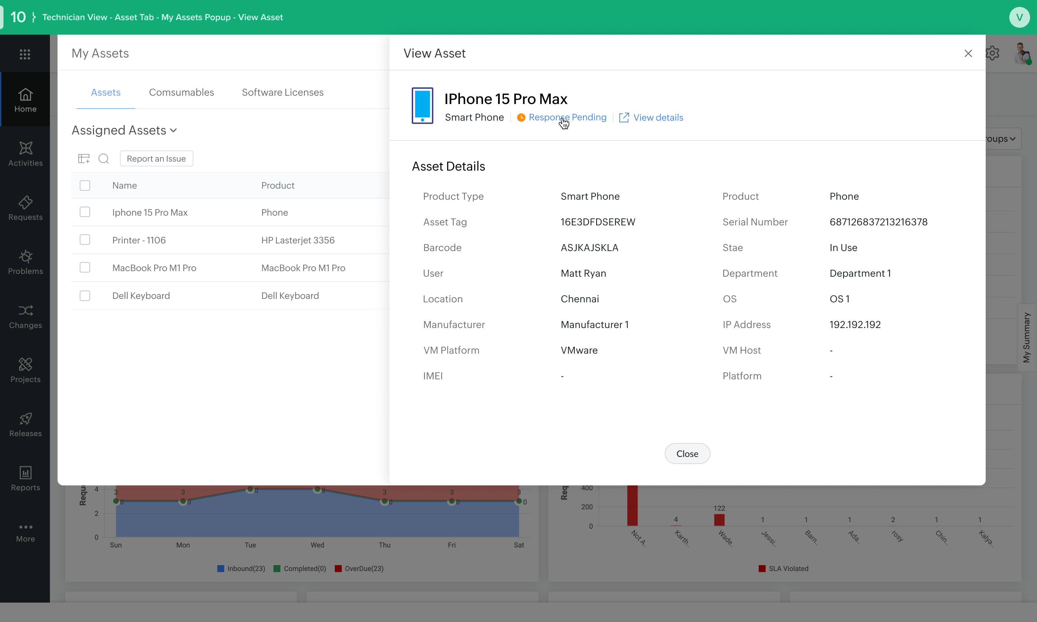Open MacBook Pro M1 Pro asset name
1037x622 pixels.
point(154,268)
